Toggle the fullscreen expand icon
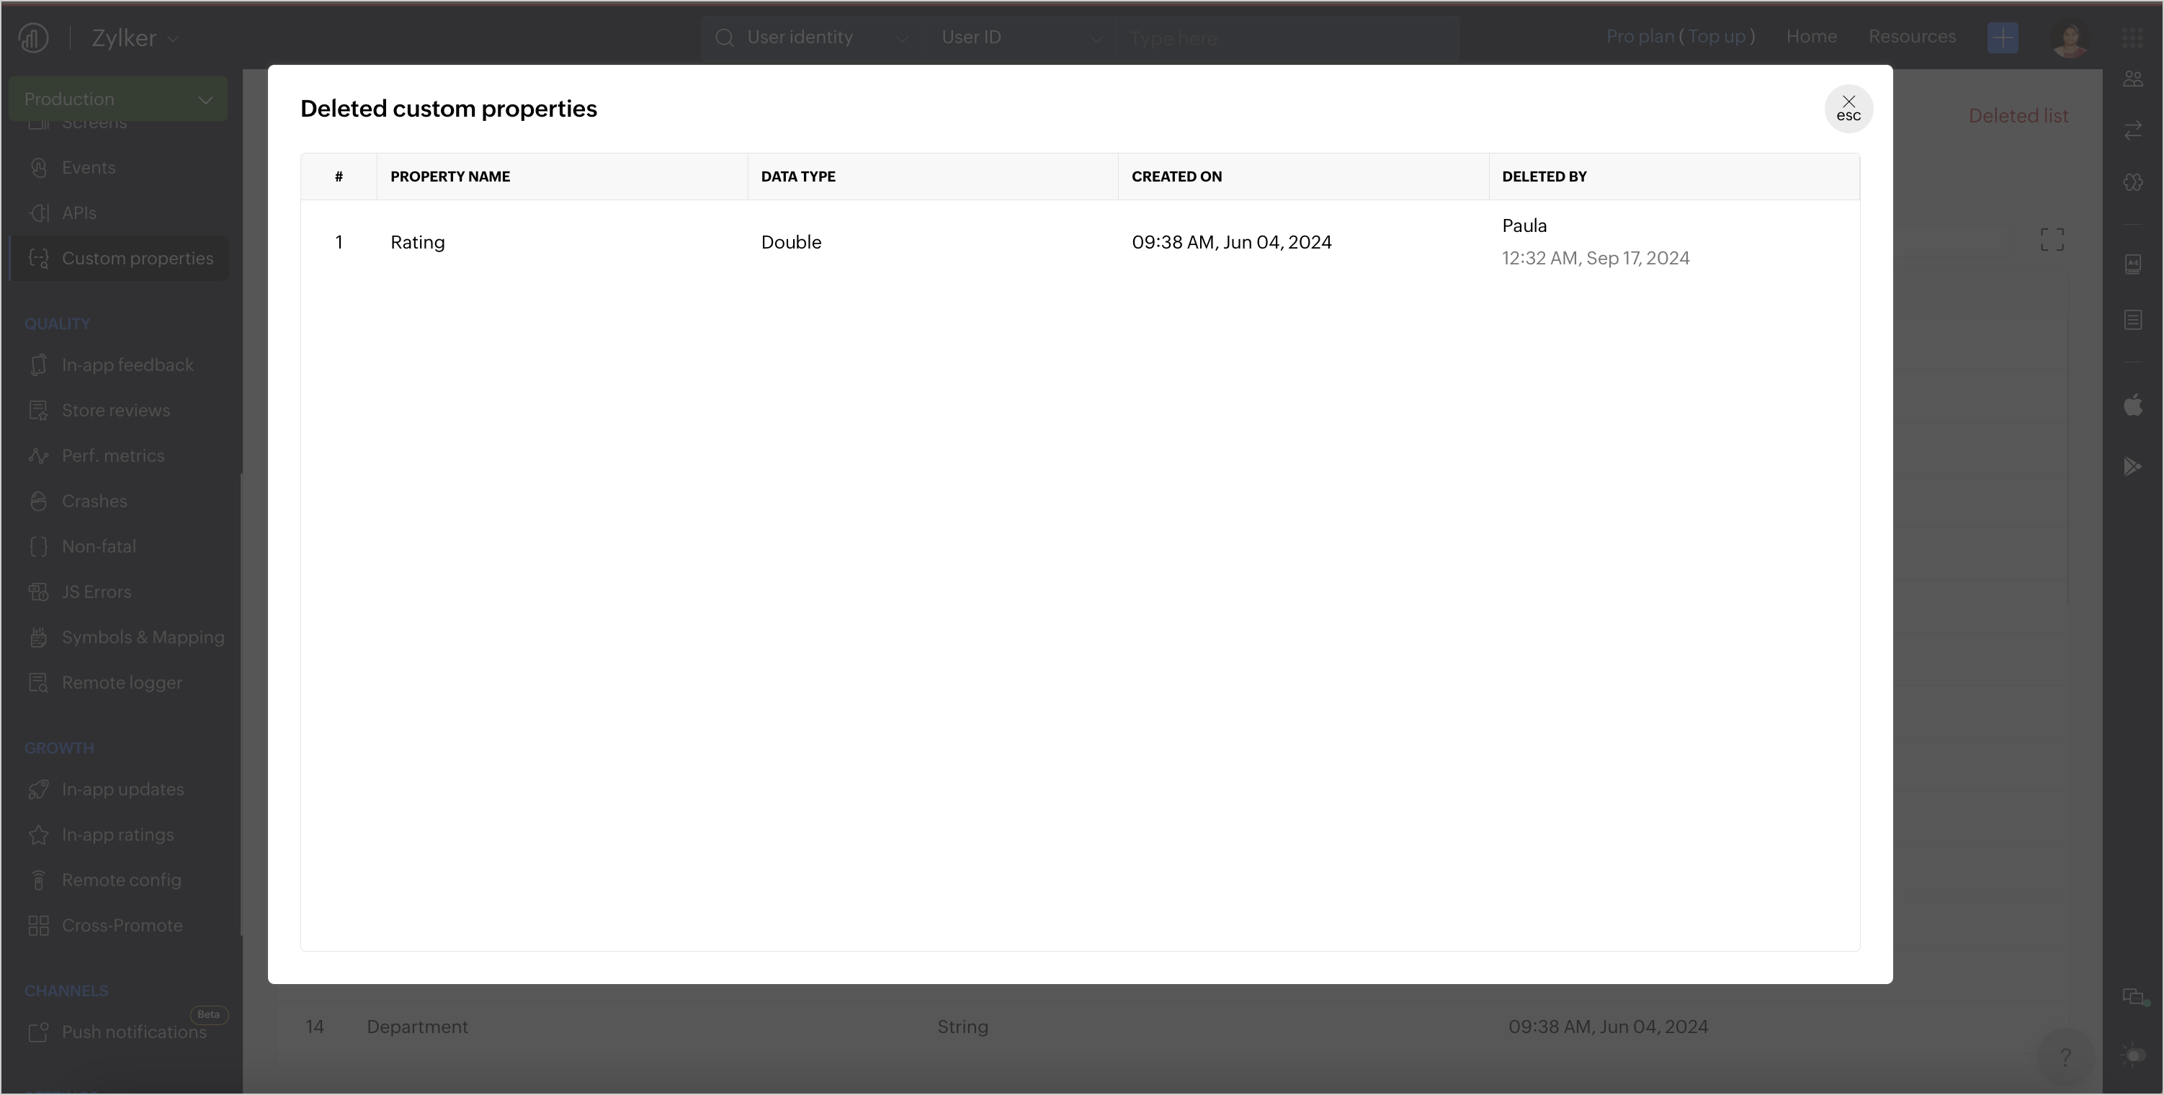This screenshot has height=1095, width=2164. point(2052,239)
